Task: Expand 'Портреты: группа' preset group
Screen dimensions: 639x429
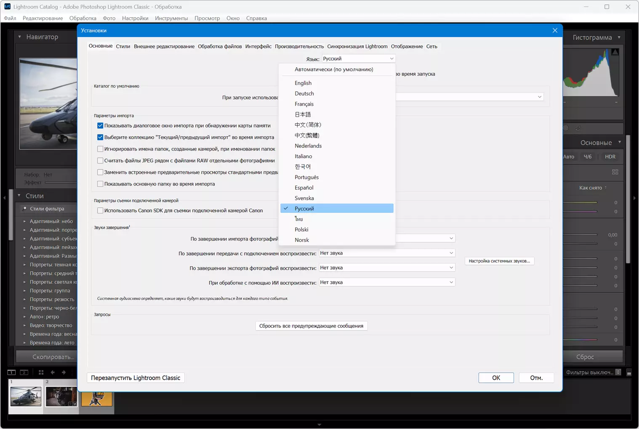Action: pyautogui.click(x=24, y=291)
